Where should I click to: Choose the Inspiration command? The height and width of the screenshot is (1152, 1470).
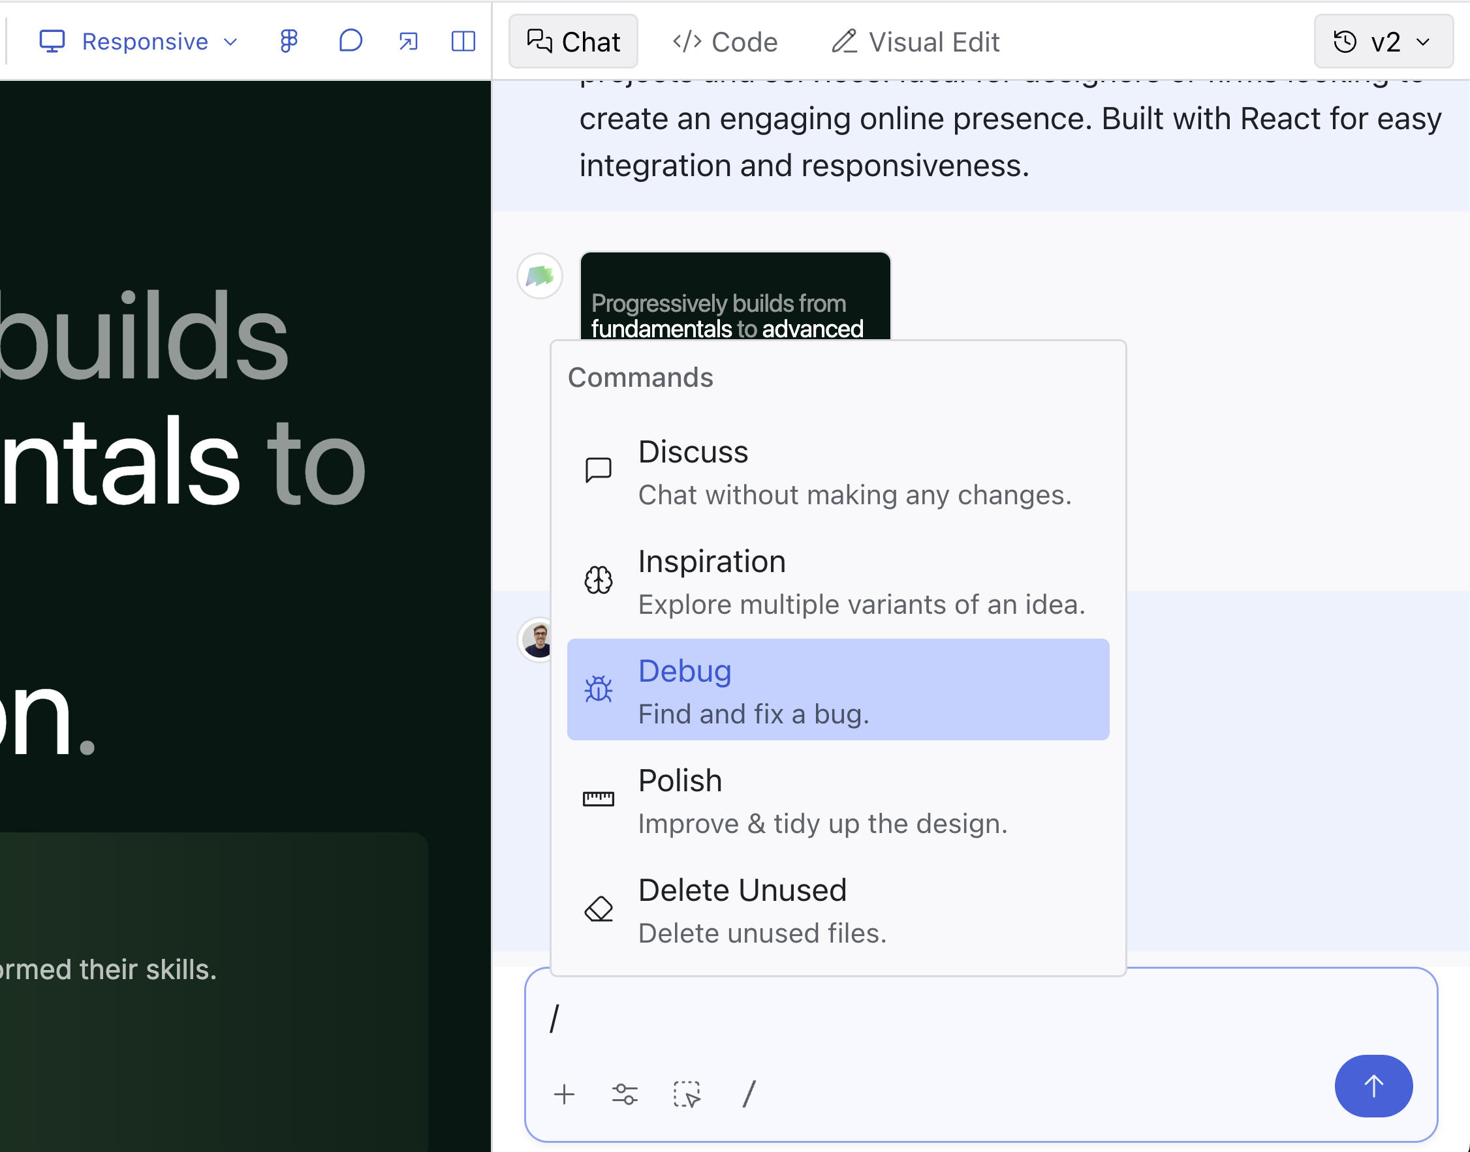[x=837, y=581]
